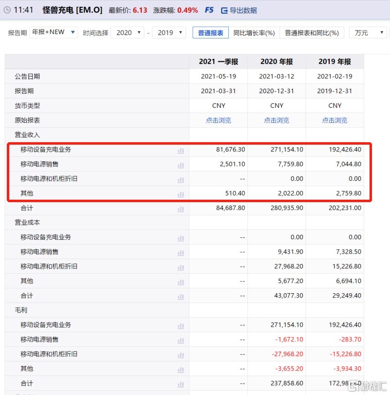Switch to 普通报表和同比(%) tab
Image resolution: width=390 pixels, height=395 pixels.
[x=312, y=33]
